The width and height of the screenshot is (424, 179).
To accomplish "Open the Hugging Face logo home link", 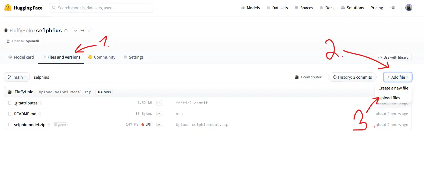I will click(x=23, y=8).
